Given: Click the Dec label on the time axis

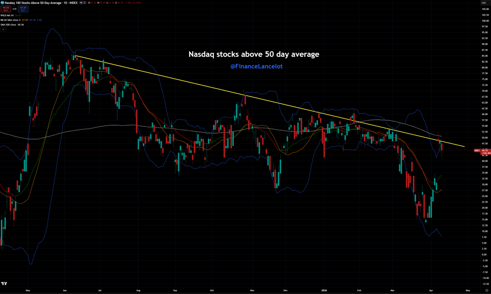Looking at the screenshot, I should point(286,290).
